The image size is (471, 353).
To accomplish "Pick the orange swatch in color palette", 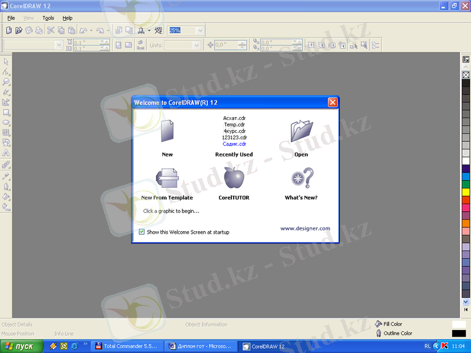I will click(466, 223).
